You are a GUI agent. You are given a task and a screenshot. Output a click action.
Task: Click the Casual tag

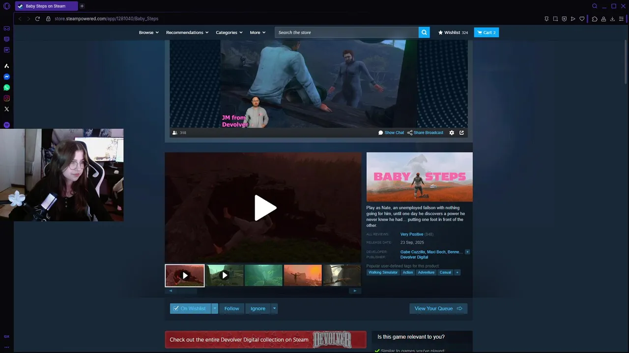tap(445, 272)
